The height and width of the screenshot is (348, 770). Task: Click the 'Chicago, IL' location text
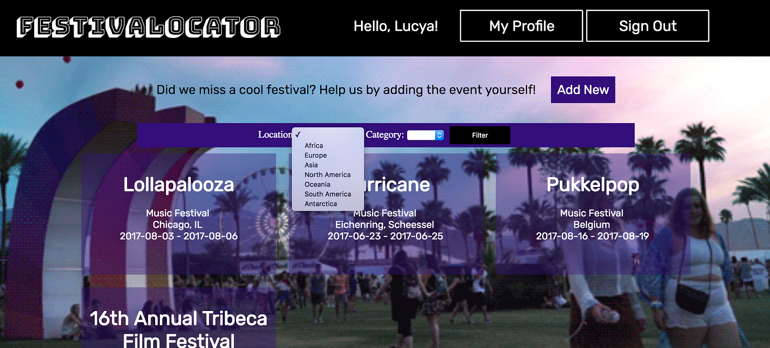coord(178,225)
